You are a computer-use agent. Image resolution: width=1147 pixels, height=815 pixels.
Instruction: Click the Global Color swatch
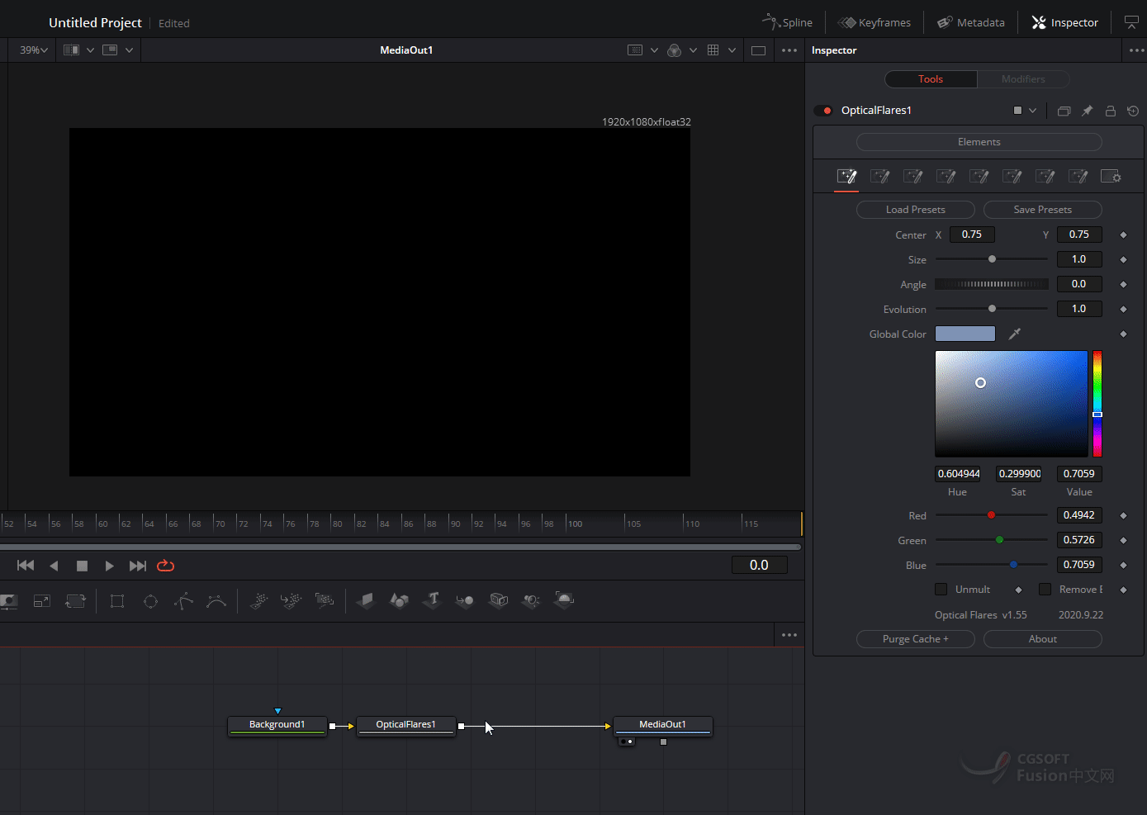(965, 334)
